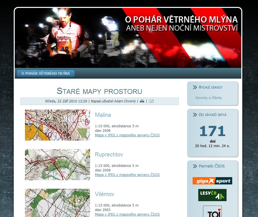
Task: Open Malina map JPEG link
Action: point(127,135)
